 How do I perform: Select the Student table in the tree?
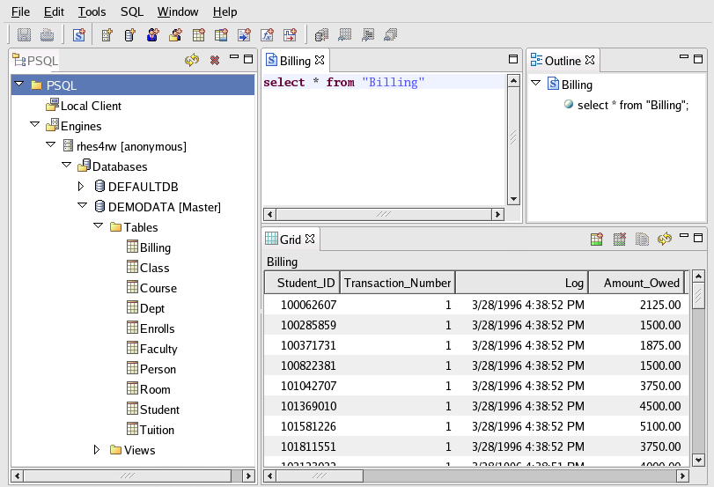point(158,410)
